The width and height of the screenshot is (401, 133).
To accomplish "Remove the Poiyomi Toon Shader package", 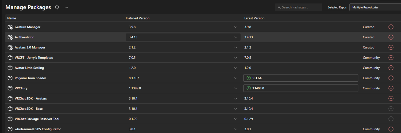I will click(x=391, y=78).
